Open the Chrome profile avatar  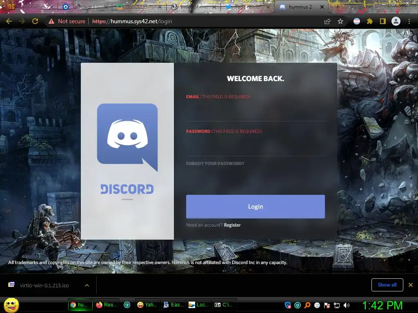(396, 21)
